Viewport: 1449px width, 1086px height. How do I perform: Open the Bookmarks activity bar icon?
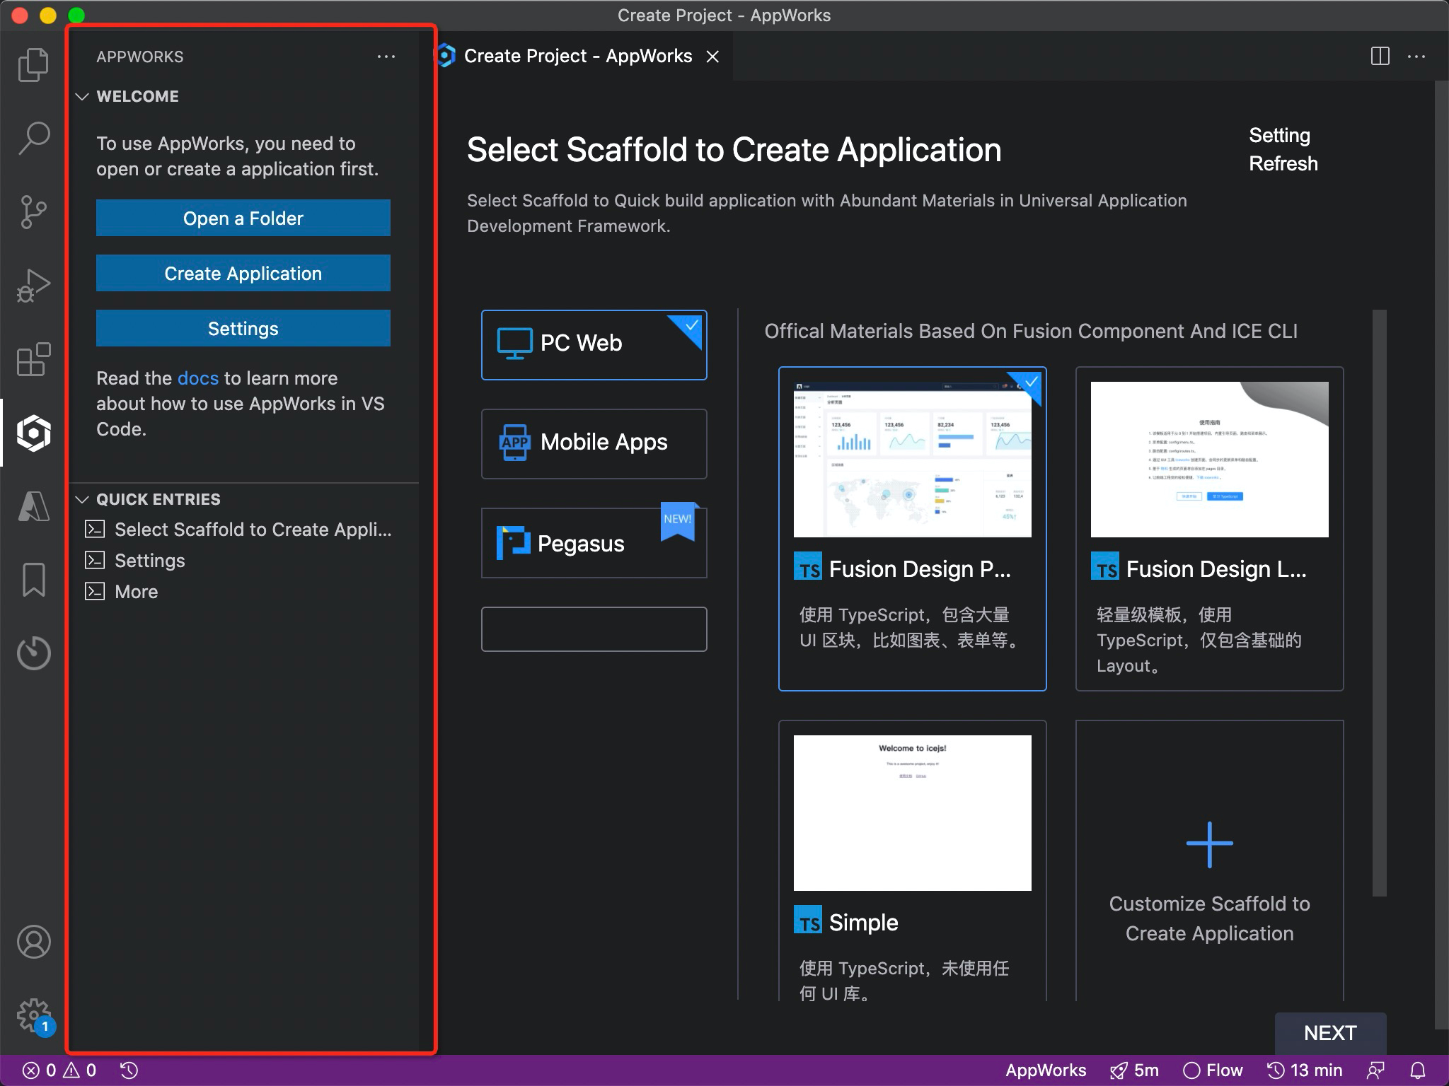pyautogui.click(x=33, y=580)
